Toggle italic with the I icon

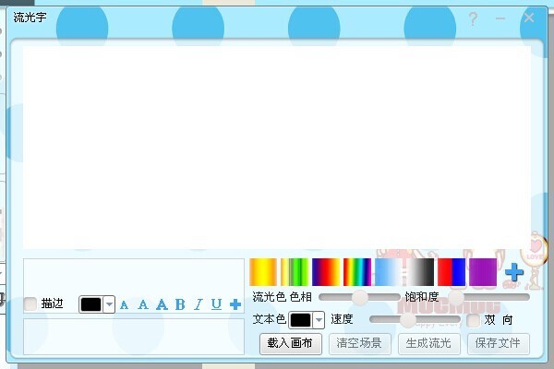[x=198, y=304]
